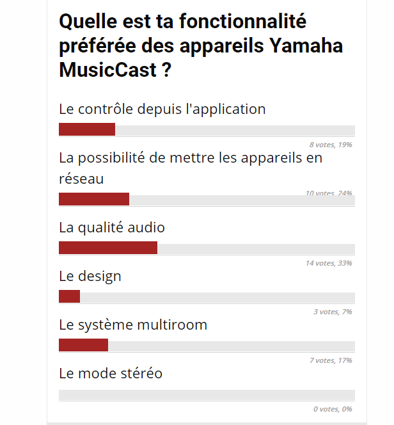Click the "14 votes, 33%" result text

(x=328, y=263)
